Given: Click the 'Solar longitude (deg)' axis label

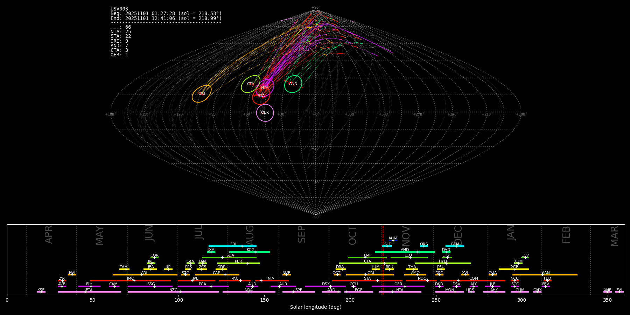Looking at the screenshot, I should (316, 307).
